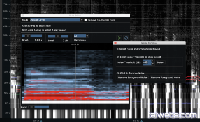Image resolution: width=200 pixels, height=122 pixels.
Task: Increase noise threshold with up arrow
Action: point(159,61)
